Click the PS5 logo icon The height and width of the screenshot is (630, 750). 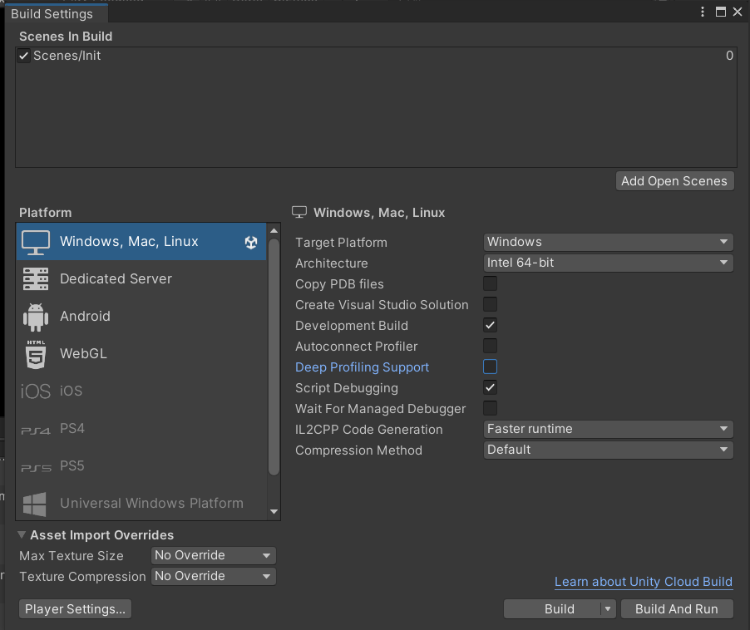[x=36, y=469]
